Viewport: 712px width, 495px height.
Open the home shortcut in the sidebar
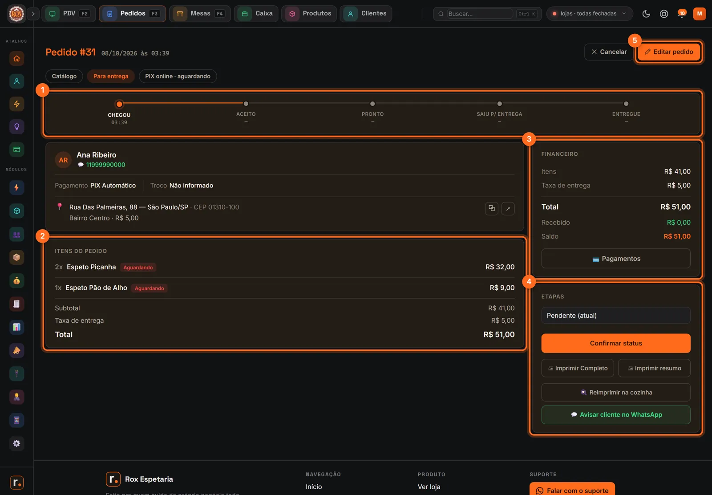tap(16, 58)
